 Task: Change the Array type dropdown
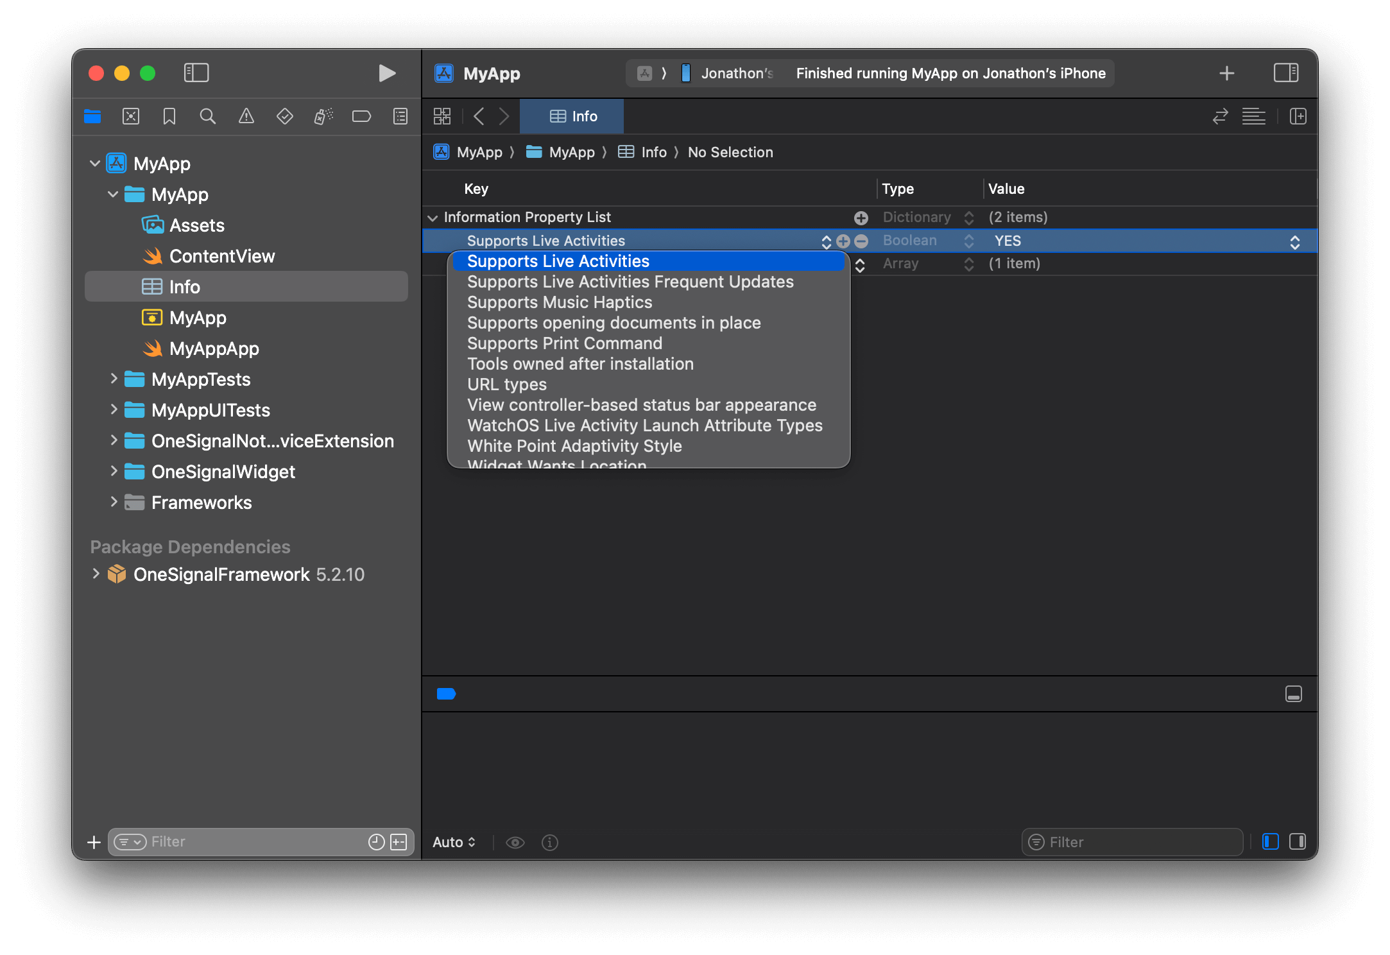969,264
